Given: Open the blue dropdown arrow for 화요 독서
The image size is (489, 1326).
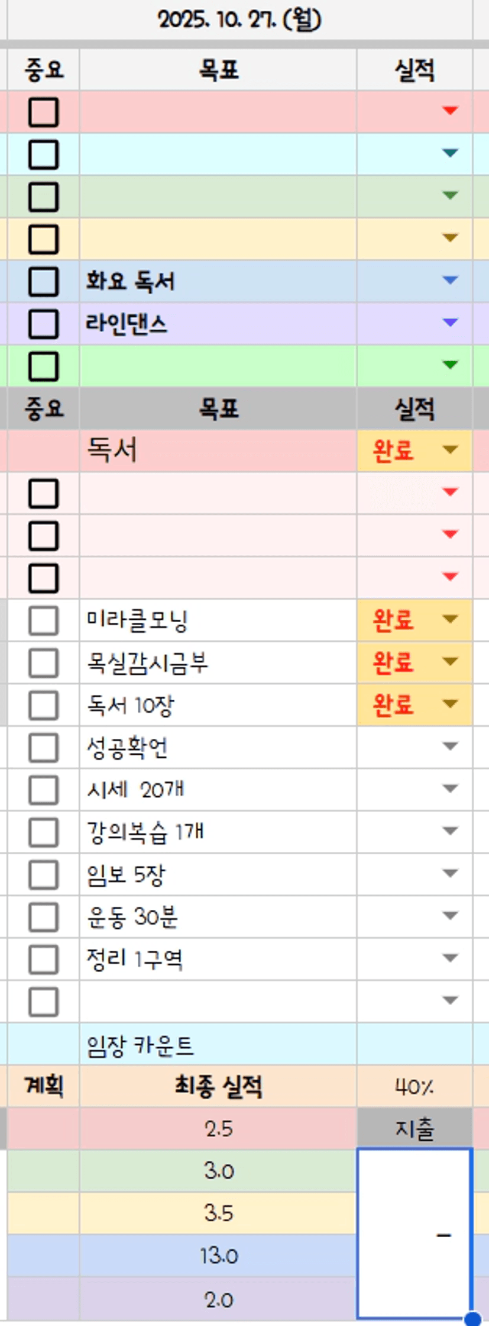Looking at the screenshot, I should (450, 280).
